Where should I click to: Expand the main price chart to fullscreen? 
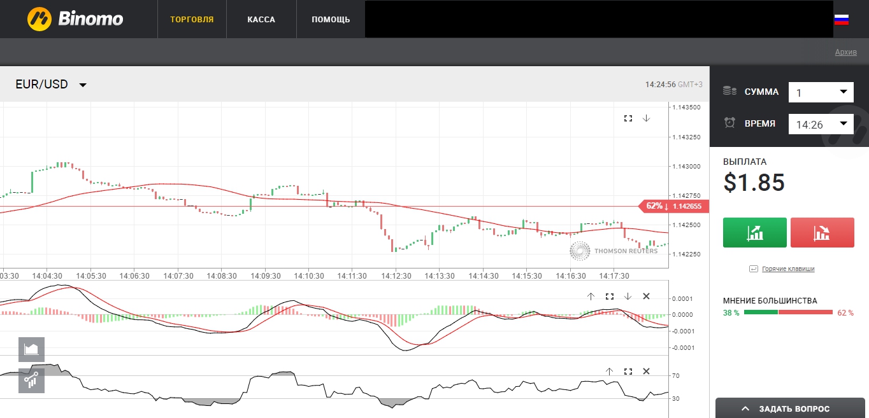coord(628,118)
